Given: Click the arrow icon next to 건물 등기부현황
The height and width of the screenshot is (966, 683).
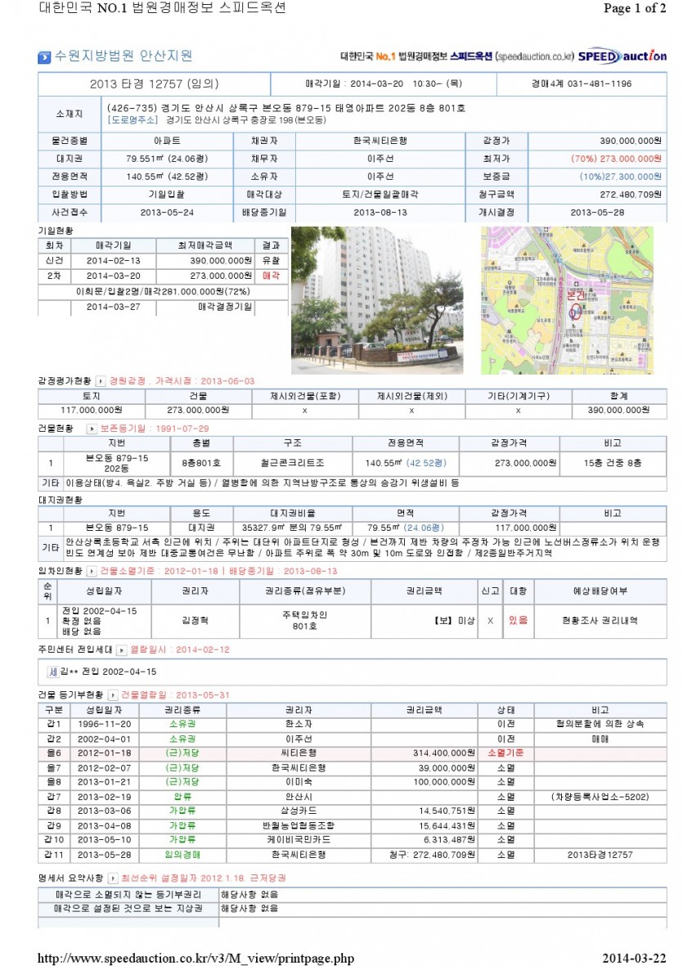Looking at the screenshot, I should pyautogui.click(x=113, y=695).
